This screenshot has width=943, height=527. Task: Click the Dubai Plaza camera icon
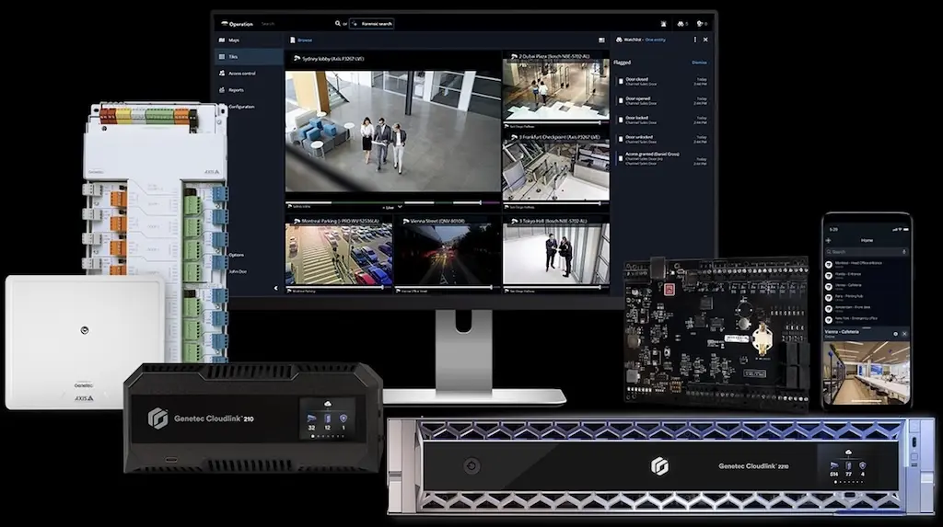click(x=514, y=56)
